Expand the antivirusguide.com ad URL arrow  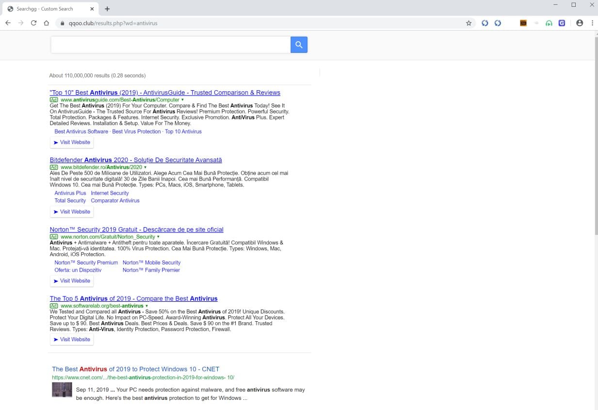tap(182, 100)
